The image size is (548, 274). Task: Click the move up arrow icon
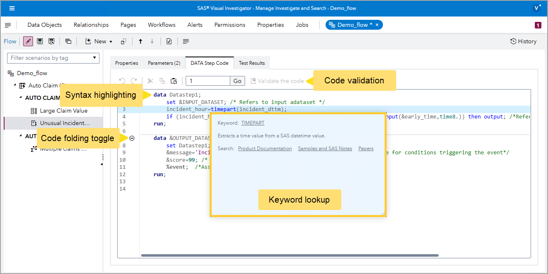140,41
